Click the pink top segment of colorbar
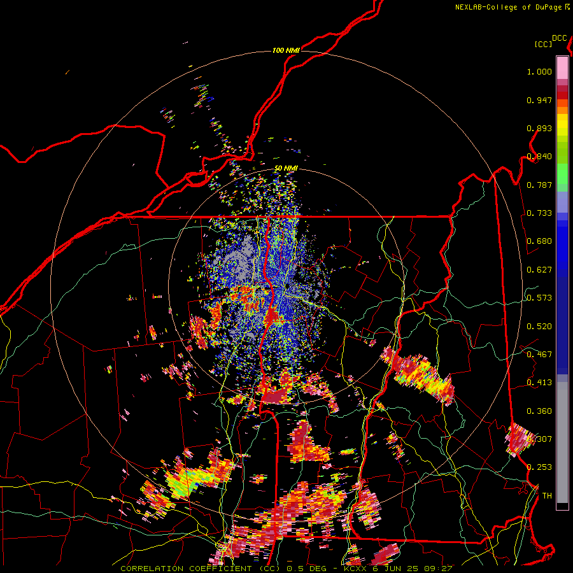The image size is (573, 573). pyautogui.click(x=562, y=67)
